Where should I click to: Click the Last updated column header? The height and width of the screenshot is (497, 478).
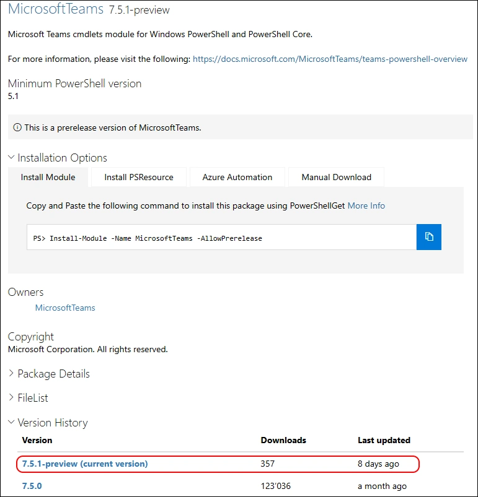pyautogui.click(x=384, y=440)
